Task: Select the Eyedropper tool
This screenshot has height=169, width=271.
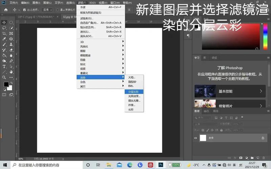Action: point(4,39)
